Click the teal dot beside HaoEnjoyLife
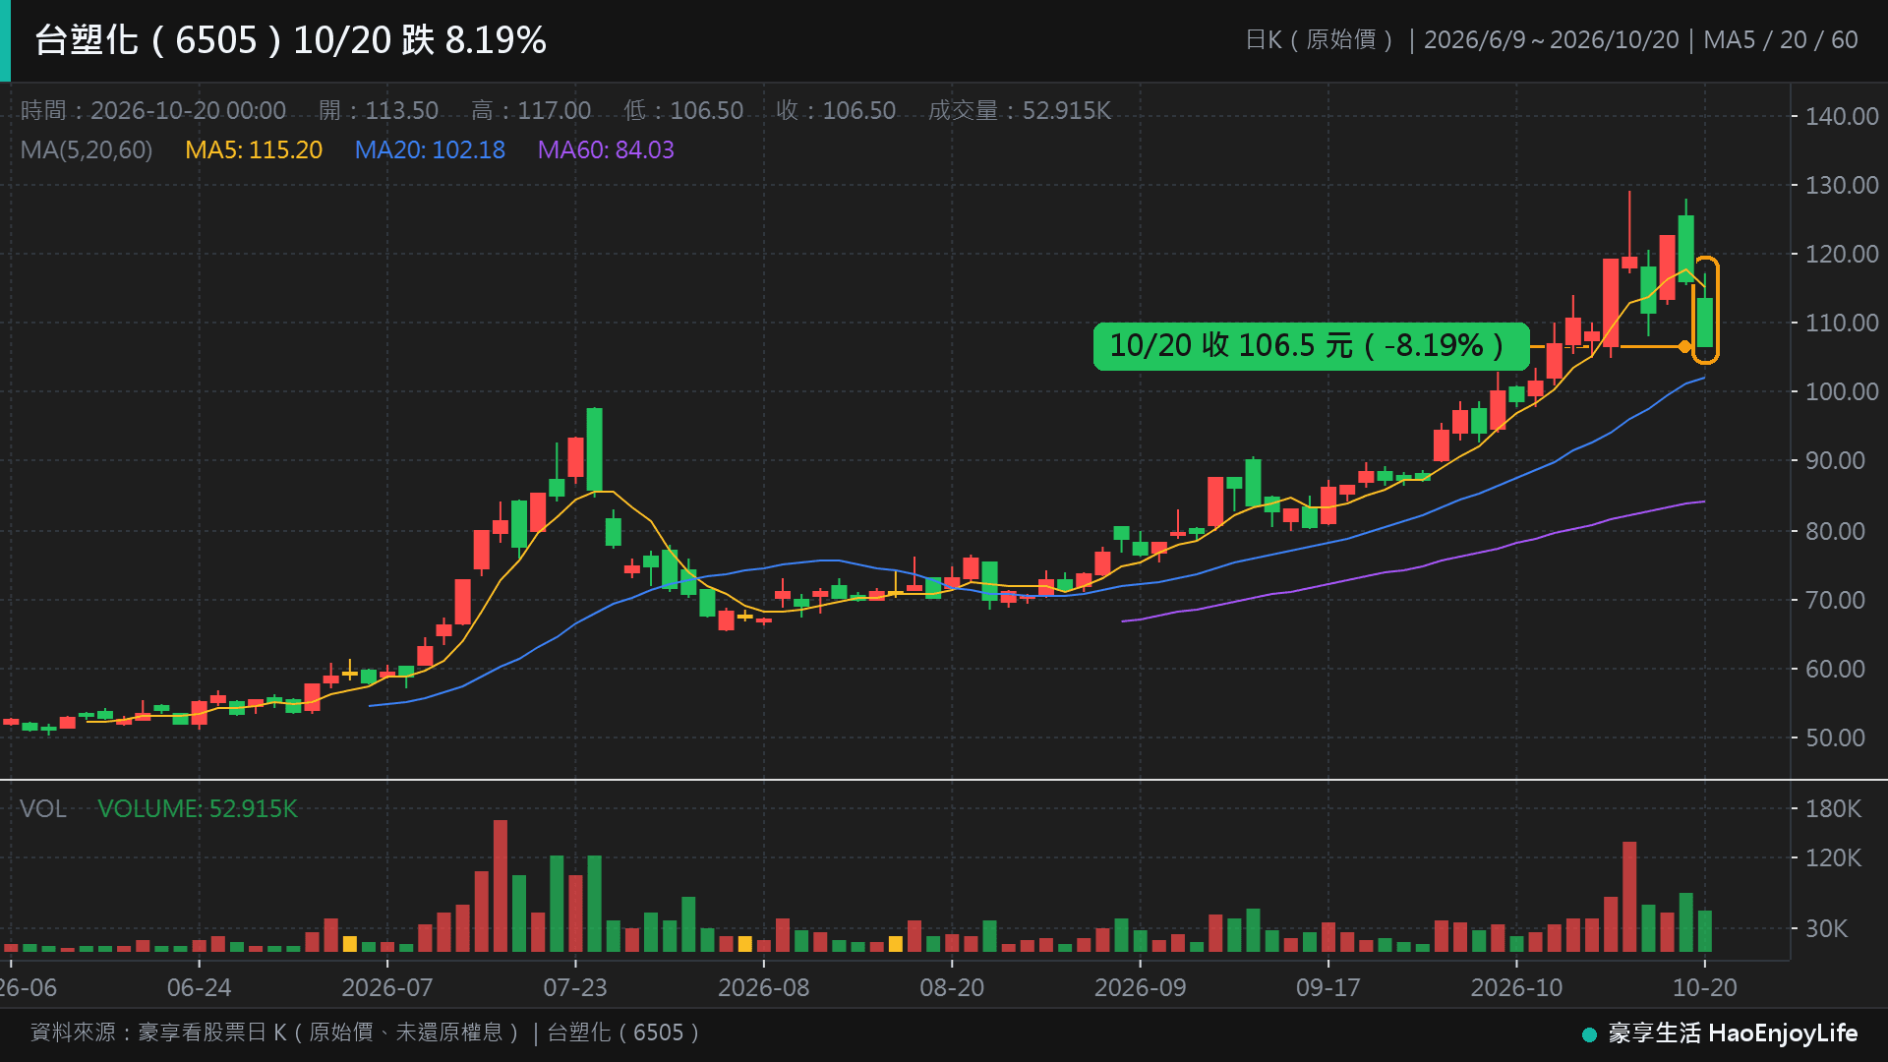The image size is (1888, 1062). [x=1589, y=1034]
